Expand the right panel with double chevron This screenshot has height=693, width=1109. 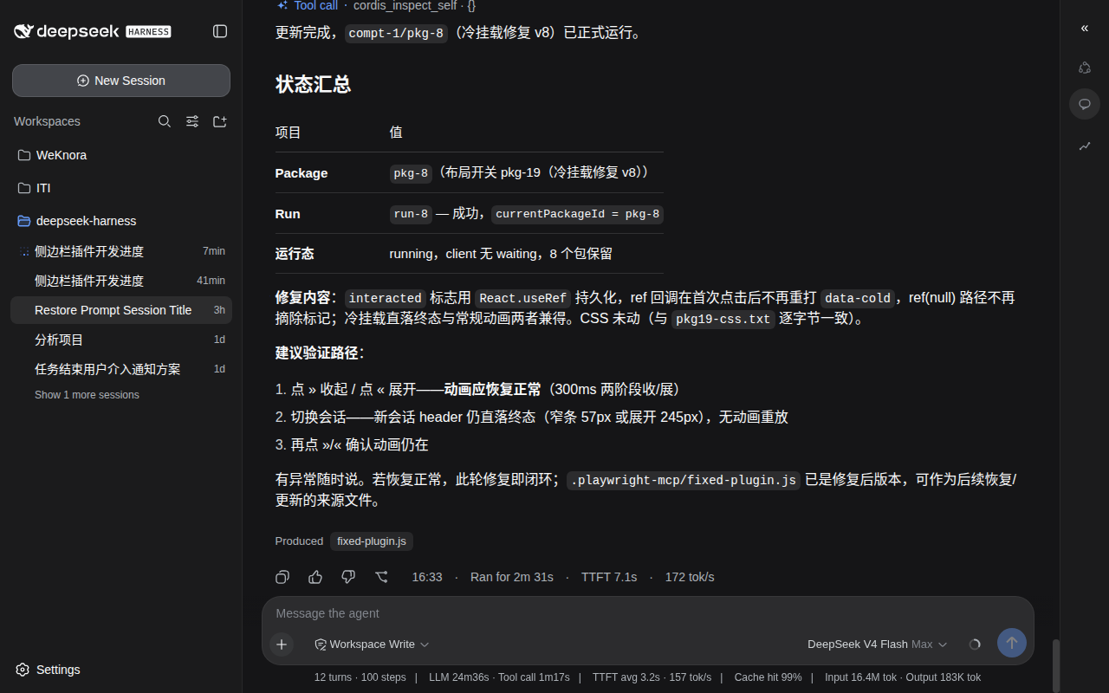click(1084, 29)
